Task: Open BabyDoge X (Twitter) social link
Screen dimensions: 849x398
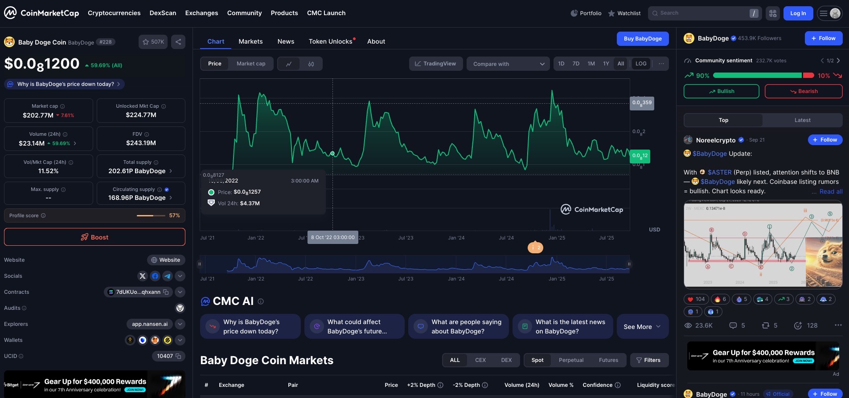Action: [143, 276]
